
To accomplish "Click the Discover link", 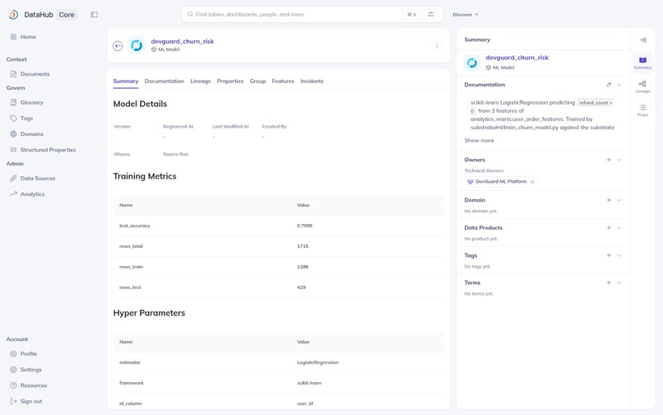I will coord(465,14).
